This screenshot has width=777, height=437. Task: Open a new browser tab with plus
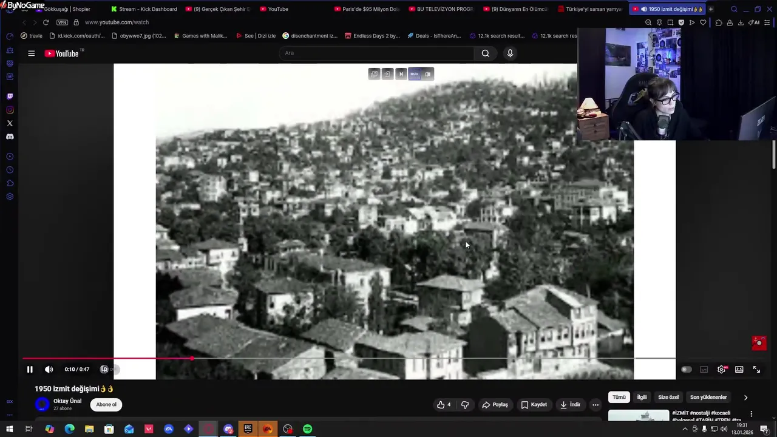point(711,9)
